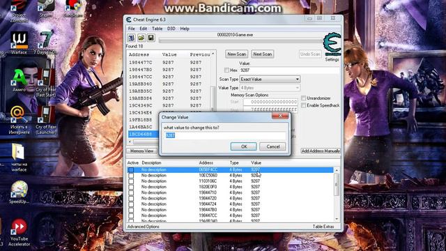Enable the Unrandomizer checkbox

click(x=304, y=98)
